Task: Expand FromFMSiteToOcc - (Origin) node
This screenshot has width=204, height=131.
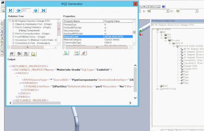Action: click(x=13, y=37)
